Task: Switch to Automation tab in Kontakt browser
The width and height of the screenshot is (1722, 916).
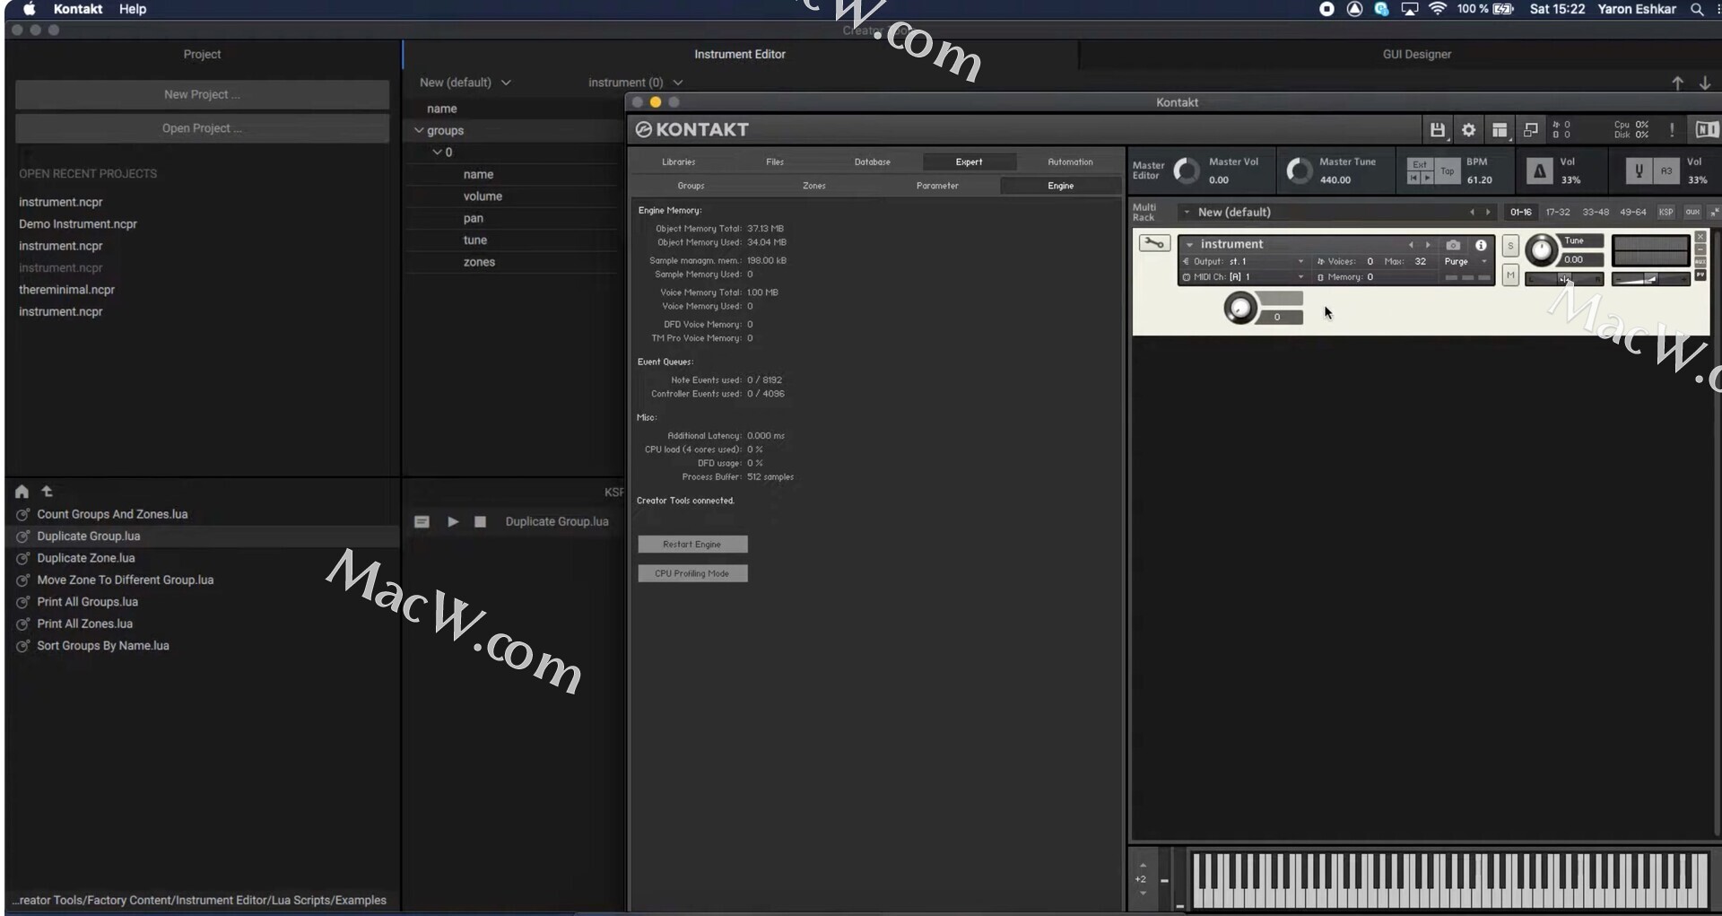Action: coord(1070,162)
